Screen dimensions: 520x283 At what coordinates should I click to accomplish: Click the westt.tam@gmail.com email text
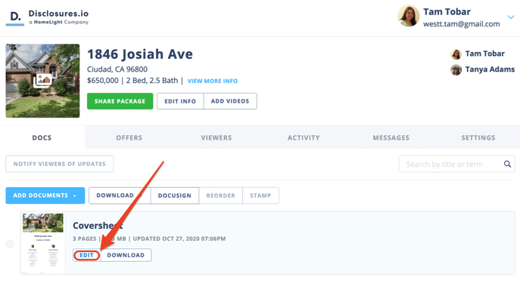pos(461,24)
